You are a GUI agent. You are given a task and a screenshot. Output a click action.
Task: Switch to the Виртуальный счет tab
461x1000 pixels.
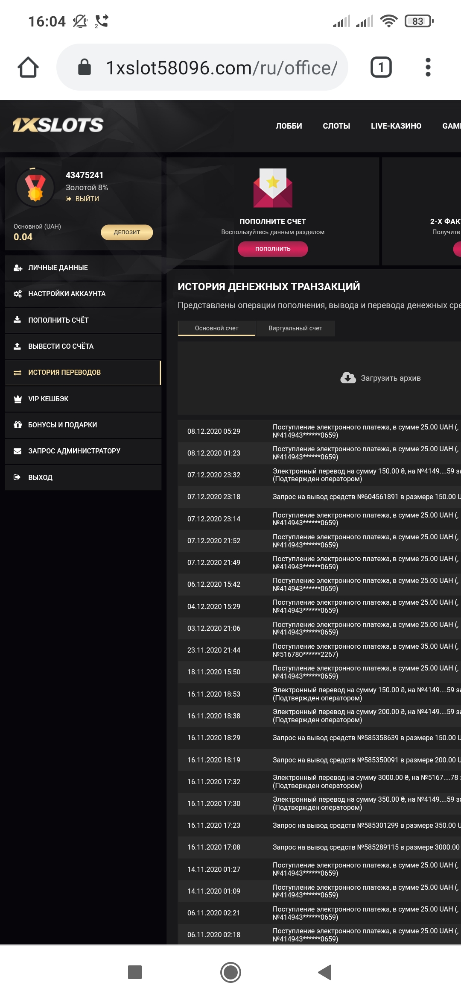295,328
